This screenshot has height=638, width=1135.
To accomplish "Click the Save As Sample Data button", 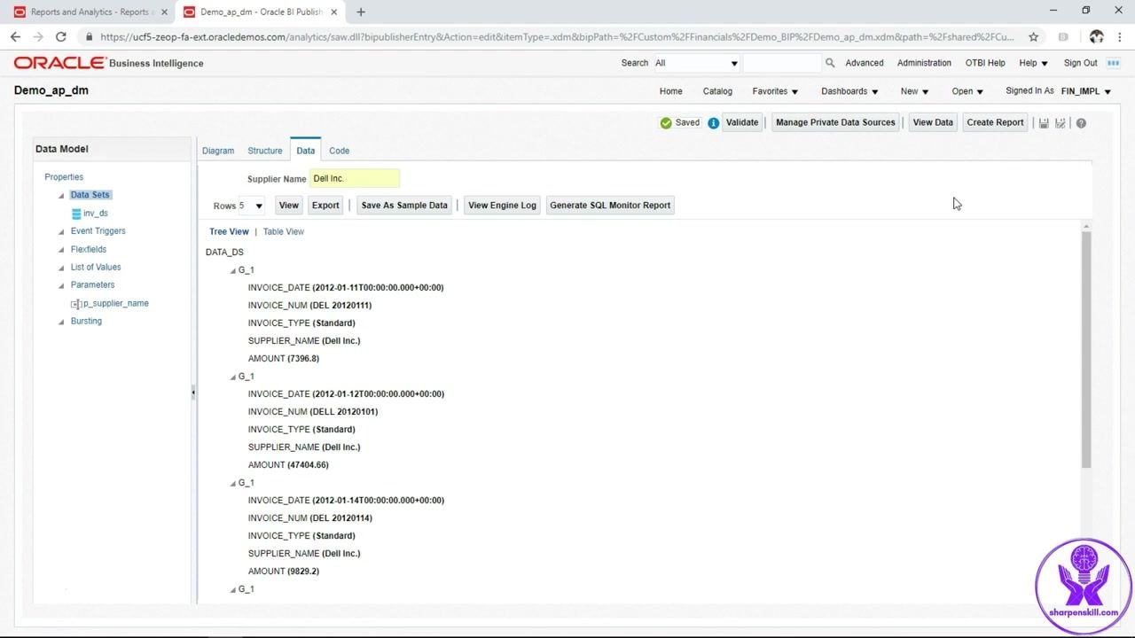I will (x=404, y=206).
